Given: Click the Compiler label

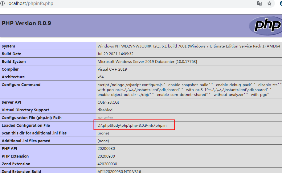Looking at the screenshot, I should [10, 69].
